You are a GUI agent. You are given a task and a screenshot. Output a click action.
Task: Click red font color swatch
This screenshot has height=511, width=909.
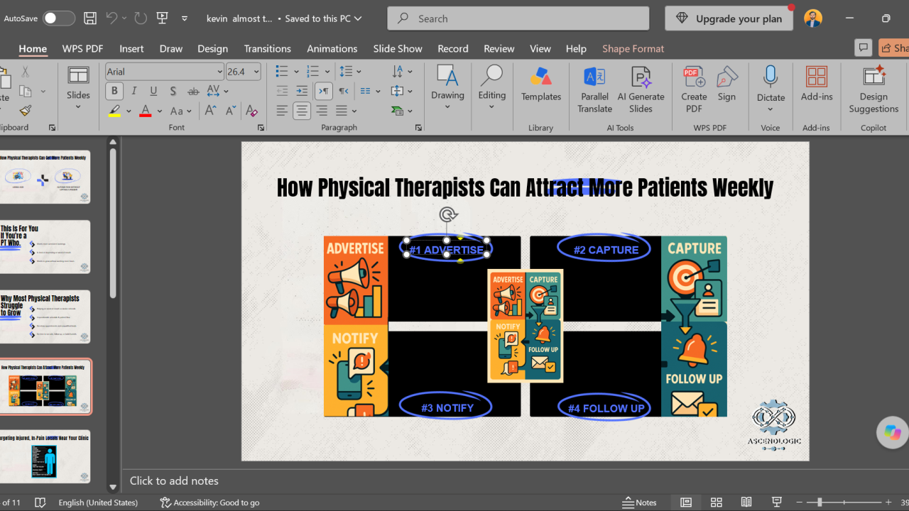pyautogui.click(x=145, y=111)
